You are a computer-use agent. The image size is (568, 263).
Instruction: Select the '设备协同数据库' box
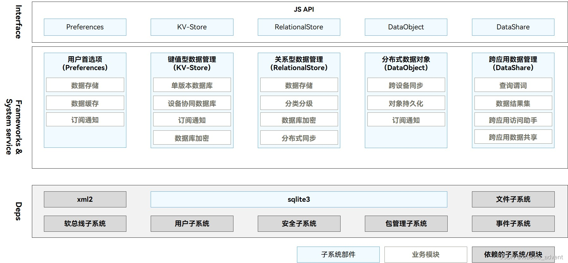(192, 103)
